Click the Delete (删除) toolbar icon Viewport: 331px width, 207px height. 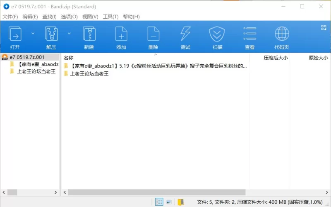click(x=153, y=34)
